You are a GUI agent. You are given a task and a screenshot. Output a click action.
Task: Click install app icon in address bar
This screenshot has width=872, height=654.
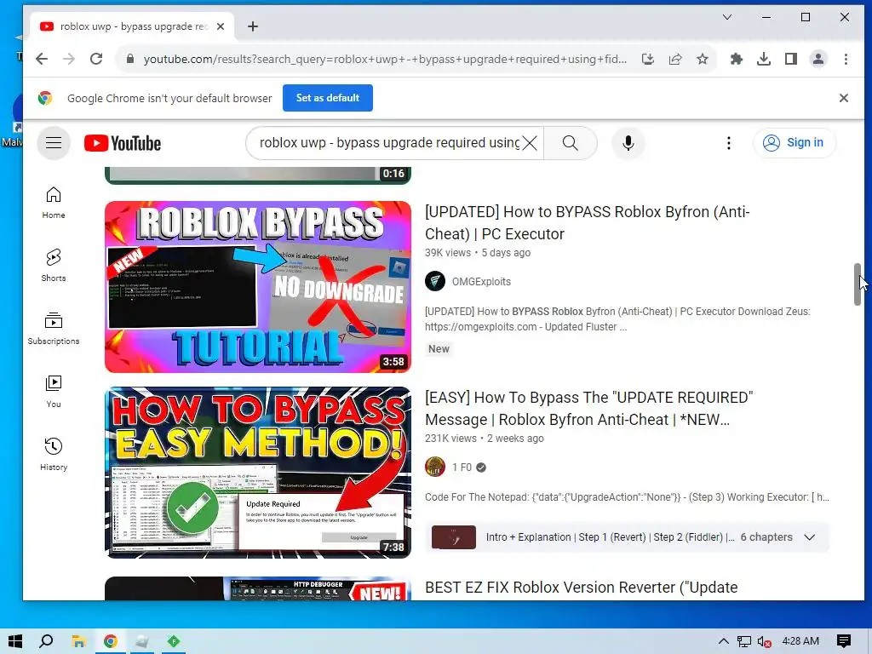[648, 59]
